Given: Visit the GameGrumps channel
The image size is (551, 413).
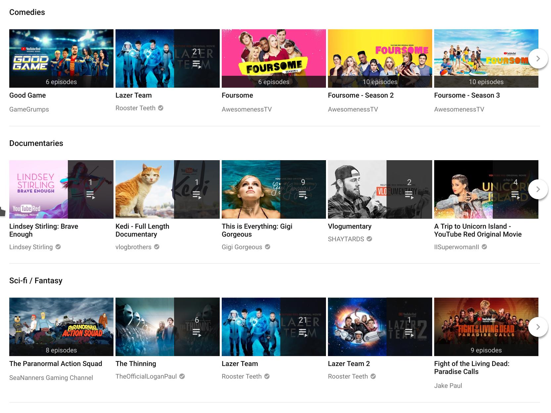Looking at the screenshot, I should point(29,109).
